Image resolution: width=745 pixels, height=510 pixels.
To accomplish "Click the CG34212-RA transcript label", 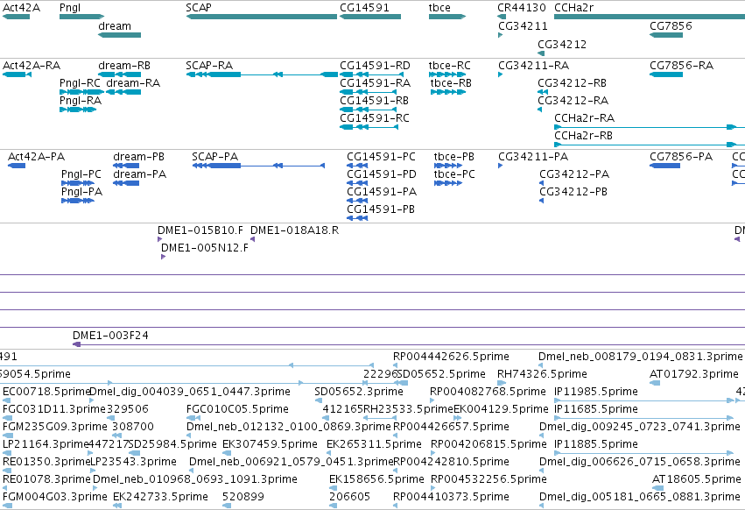I will tap(573, 101).
